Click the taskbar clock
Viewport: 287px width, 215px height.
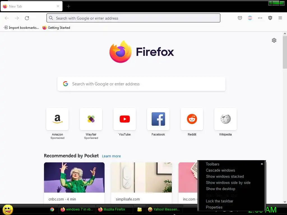click(x=271, y=210)
